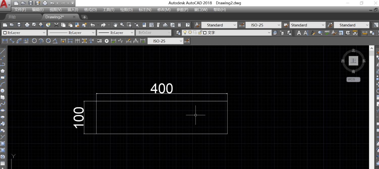Open the QuickCalc calculator
Screen dimensions: 379x169
(179, 25)
